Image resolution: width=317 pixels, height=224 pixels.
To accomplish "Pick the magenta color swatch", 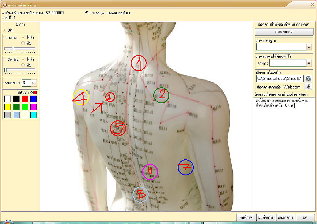I will [x=33, y=107].
